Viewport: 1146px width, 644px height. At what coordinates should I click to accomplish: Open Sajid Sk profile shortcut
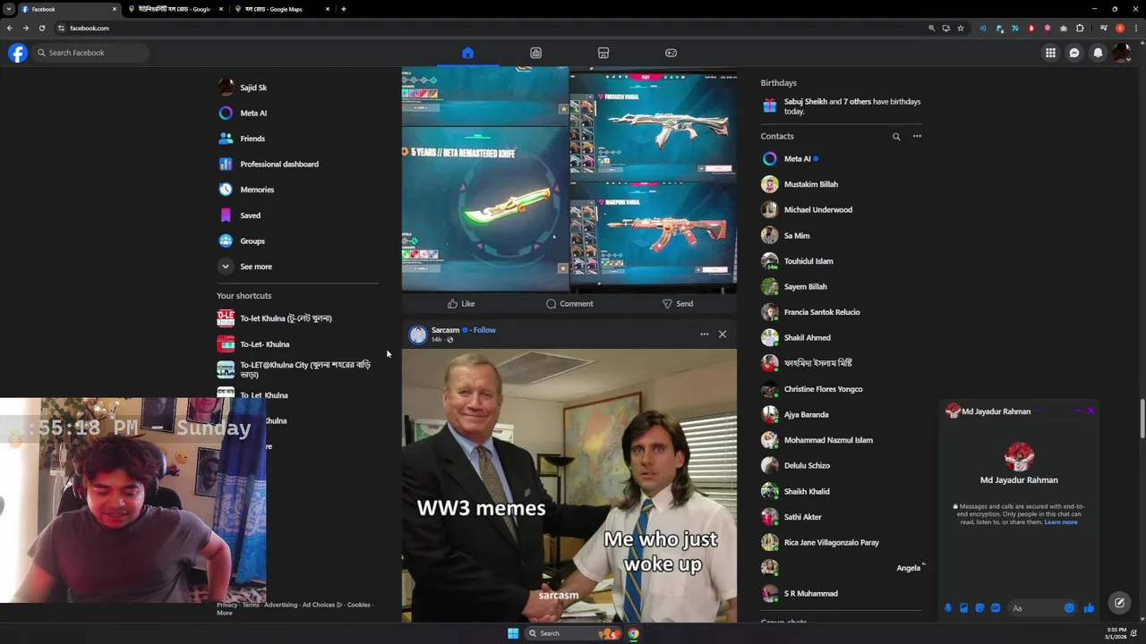click(297, 88)
